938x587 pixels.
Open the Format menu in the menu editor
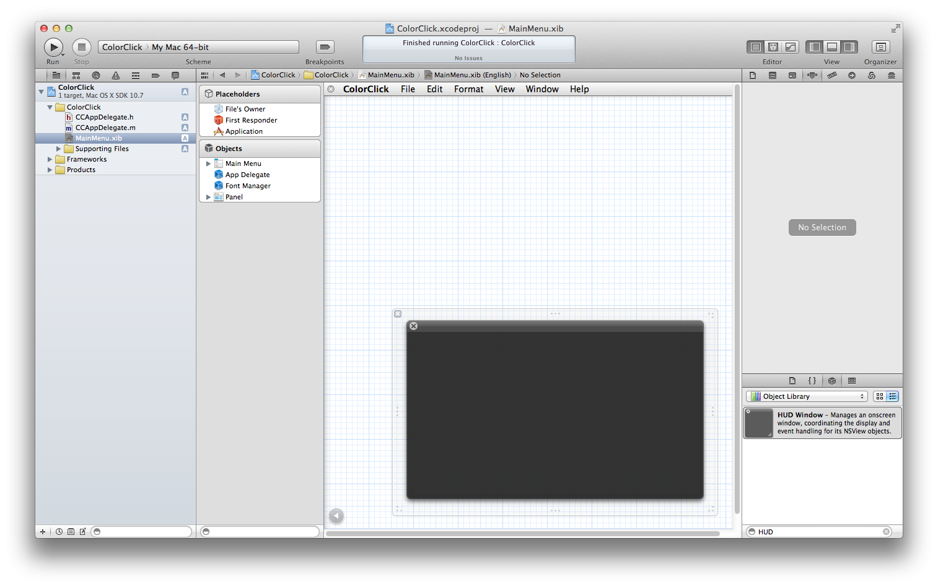(468, 89)
